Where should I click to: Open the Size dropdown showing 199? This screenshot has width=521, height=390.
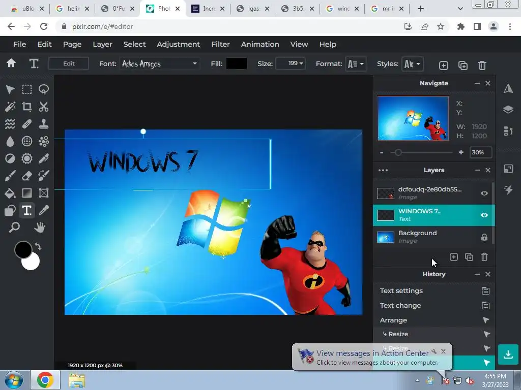pos(291,63)
